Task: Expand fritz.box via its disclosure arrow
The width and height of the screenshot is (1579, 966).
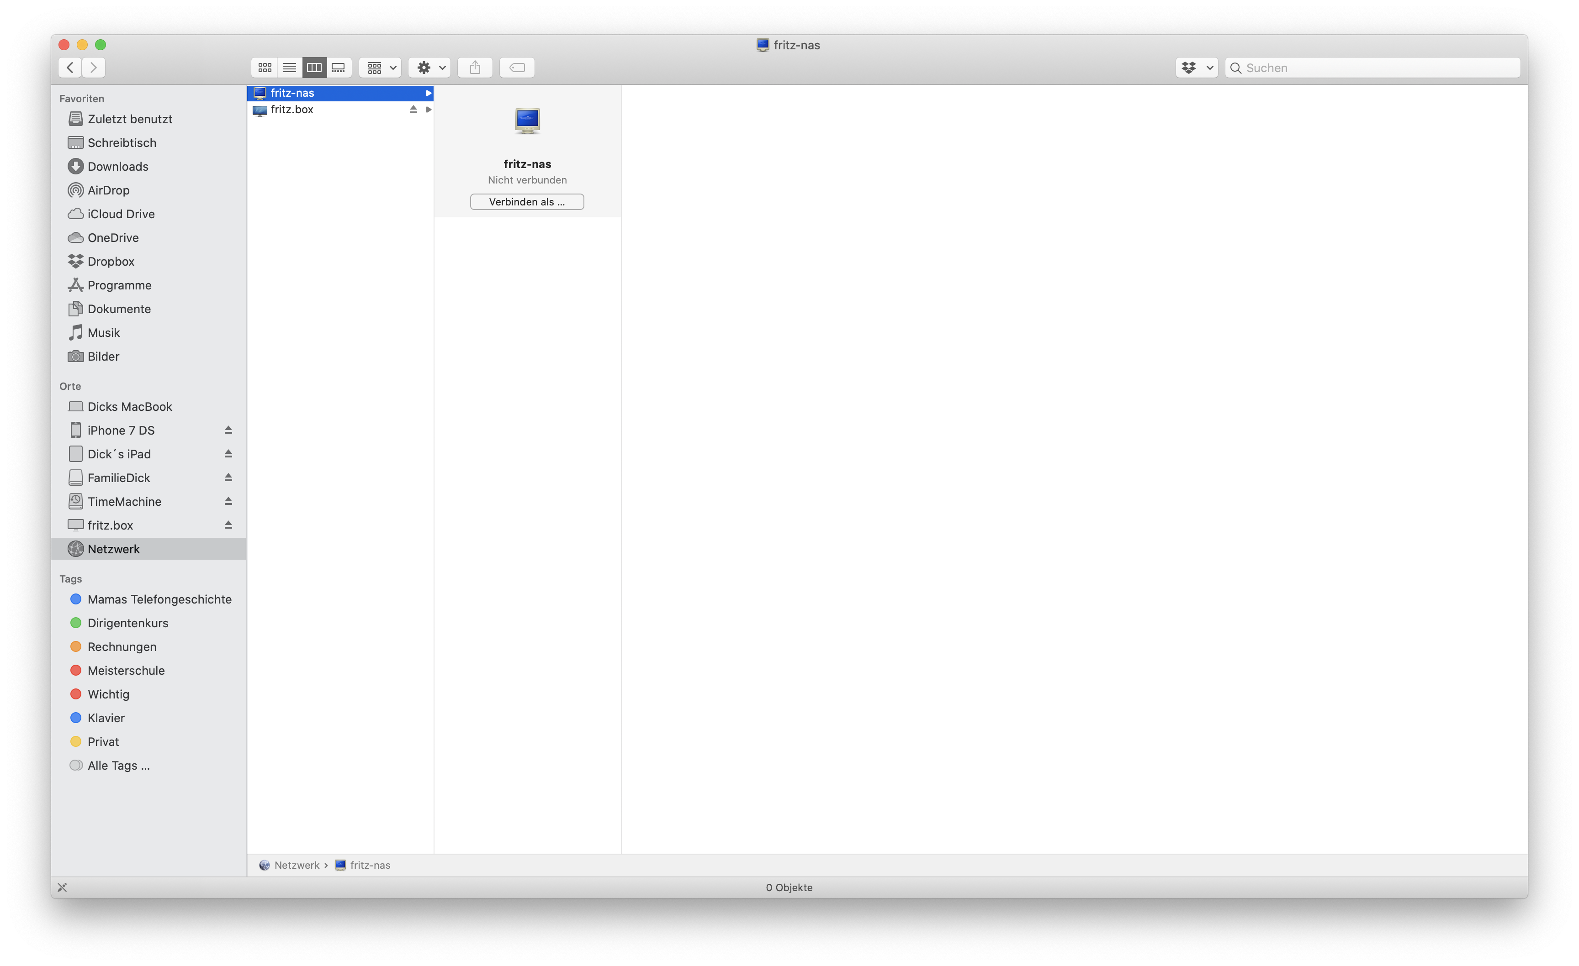Action: coord(429,110)
